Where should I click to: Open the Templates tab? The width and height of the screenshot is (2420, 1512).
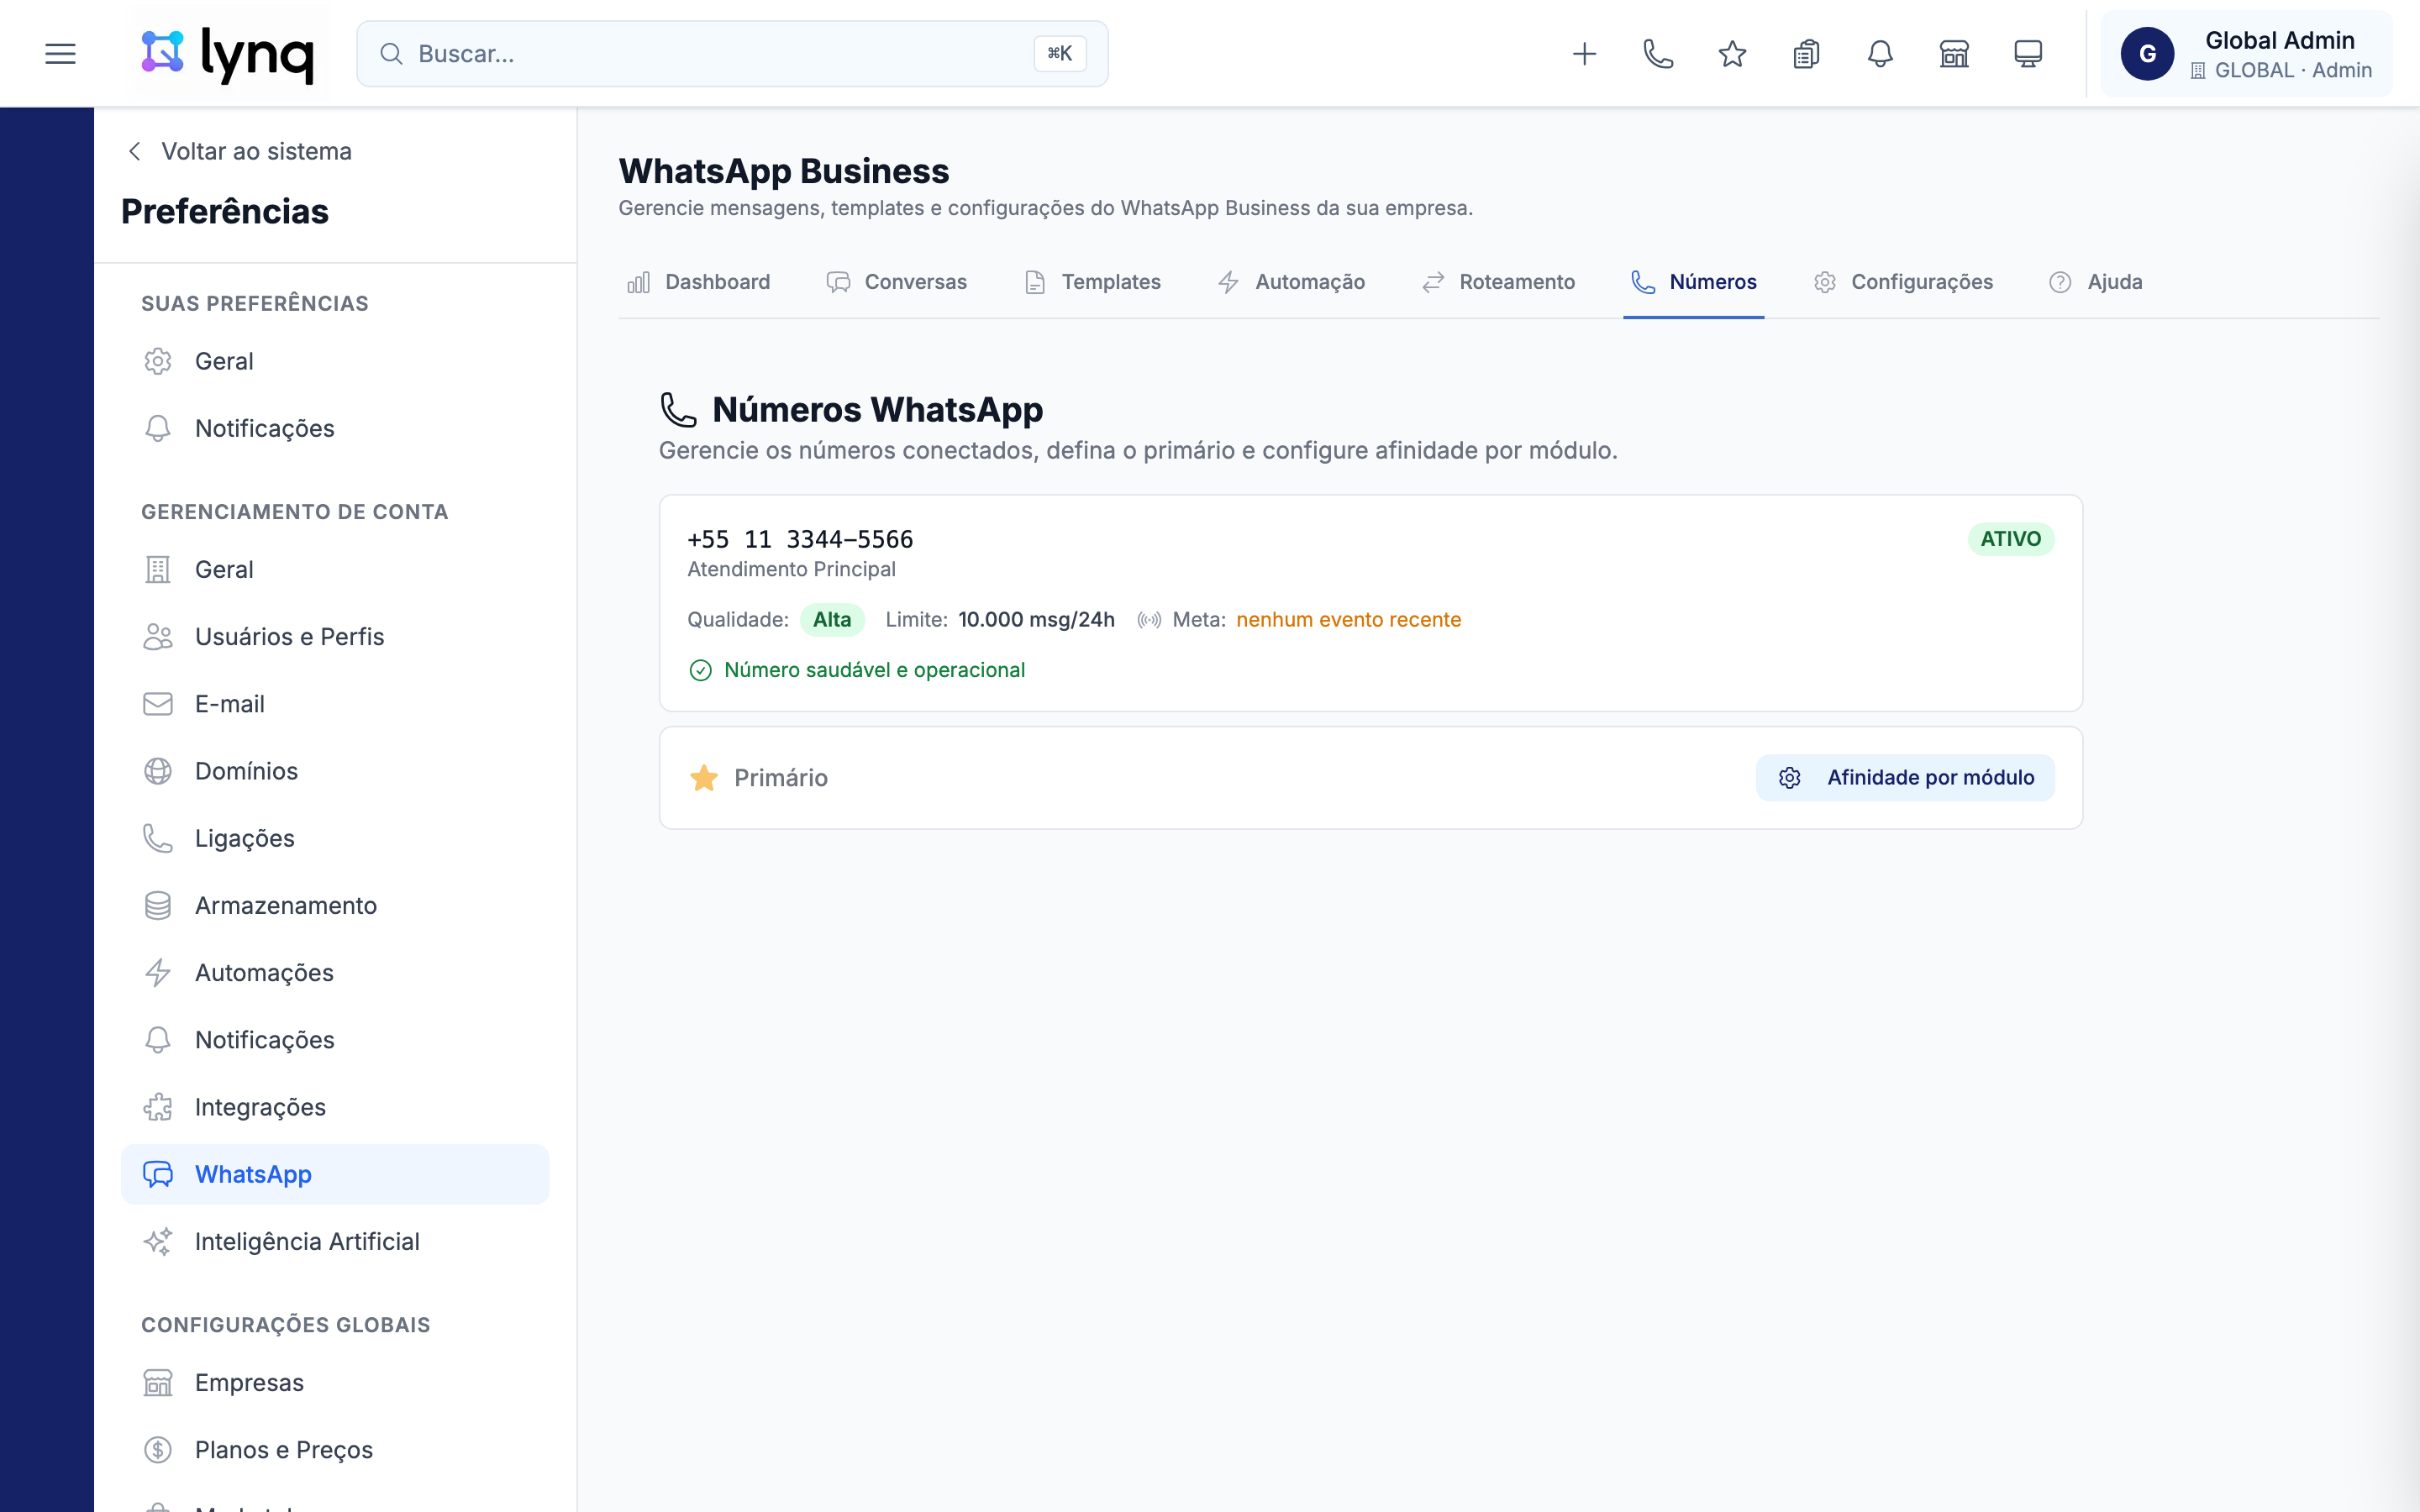[1092, 282]
